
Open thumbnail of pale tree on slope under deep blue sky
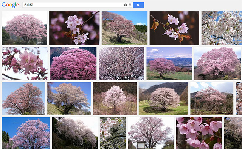pyautogui.click(x=69, y=98)
